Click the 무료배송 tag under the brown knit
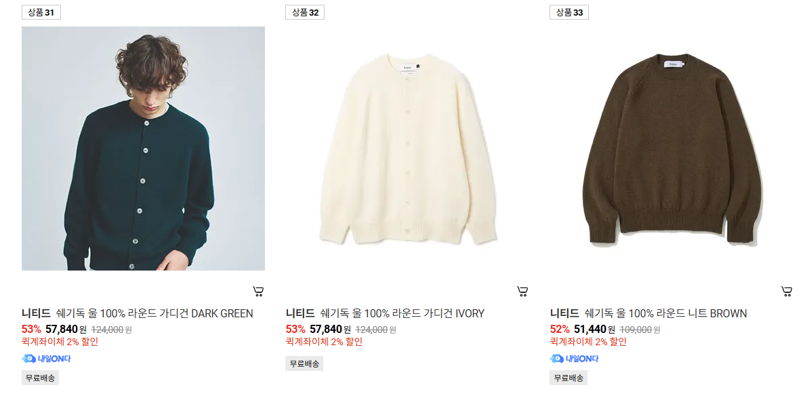The width and height of the screenshot is (803, 396). click(569, 378)
